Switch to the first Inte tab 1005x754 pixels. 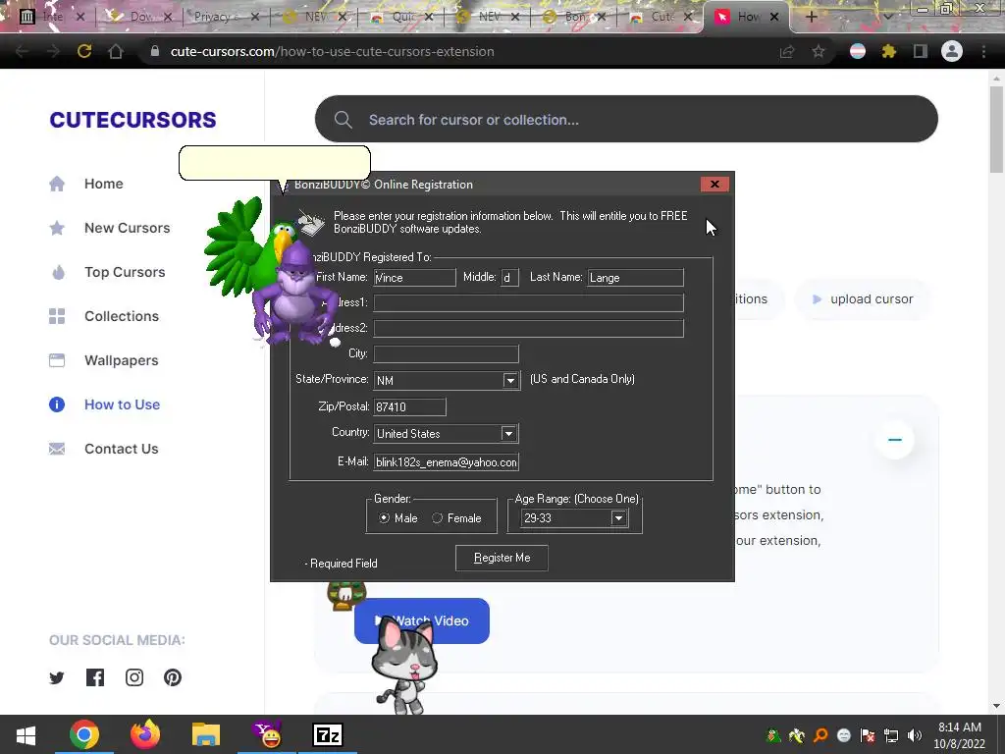(51, 17)
